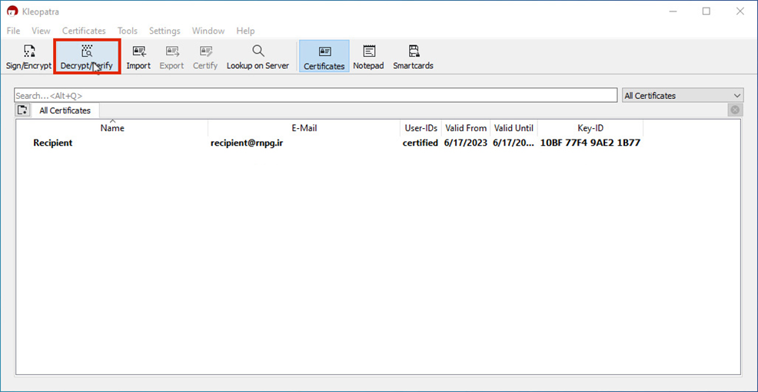Click Key-ID 10BF 77F4 9AE2 1B77

(x=590, y=143)
